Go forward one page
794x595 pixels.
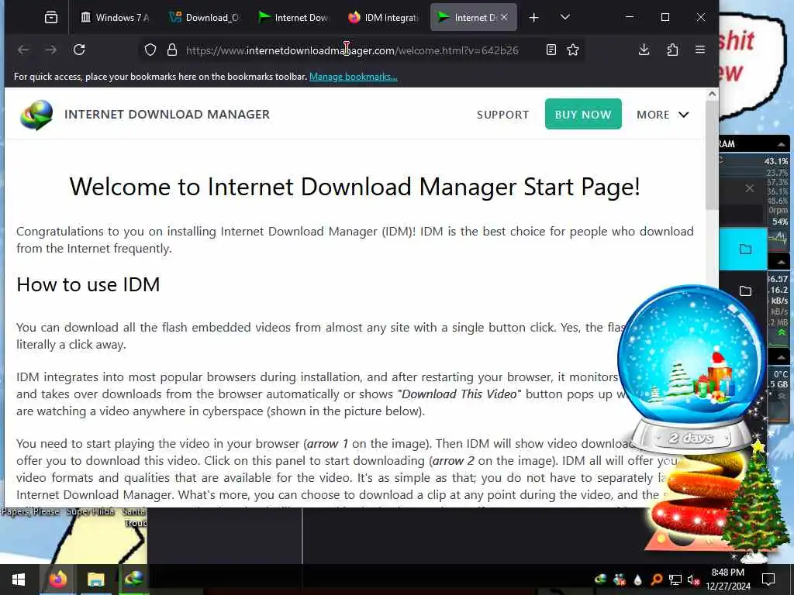coord(50,50)
